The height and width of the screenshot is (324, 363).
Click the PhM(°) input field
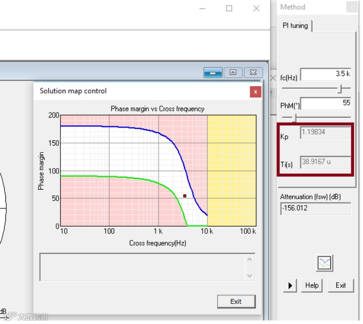tap(325, 103)
